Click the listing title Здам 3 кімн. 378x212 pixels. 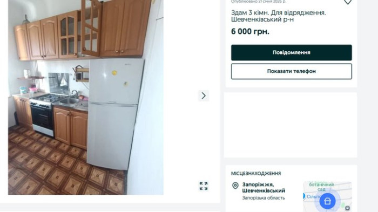click(x=279, y=16)
